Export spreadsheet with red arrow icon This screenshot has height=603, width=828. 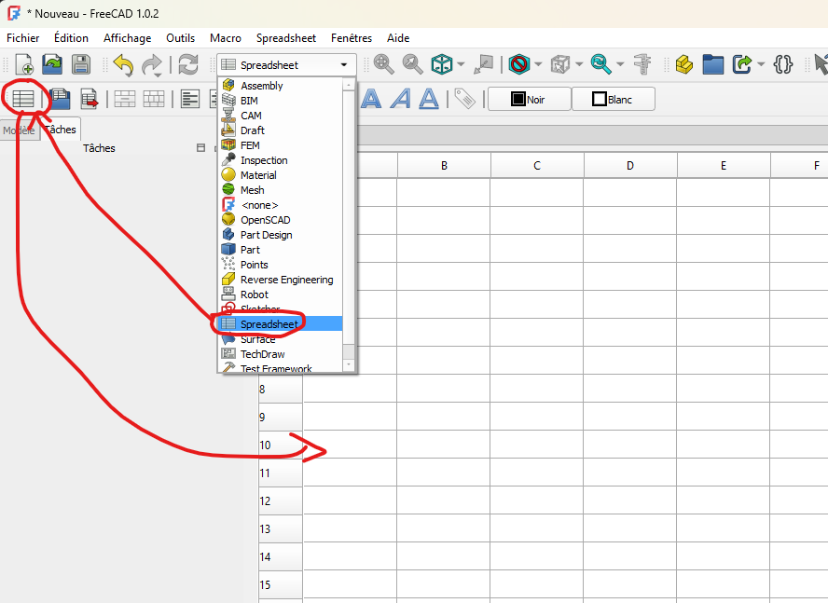[90, 99]
